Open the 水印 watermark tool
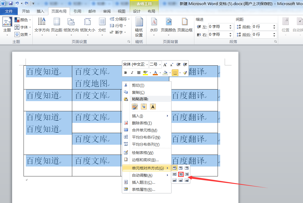The width and height of the screenshot is (303, 203). pyautogui.click(x=154, y=27)
